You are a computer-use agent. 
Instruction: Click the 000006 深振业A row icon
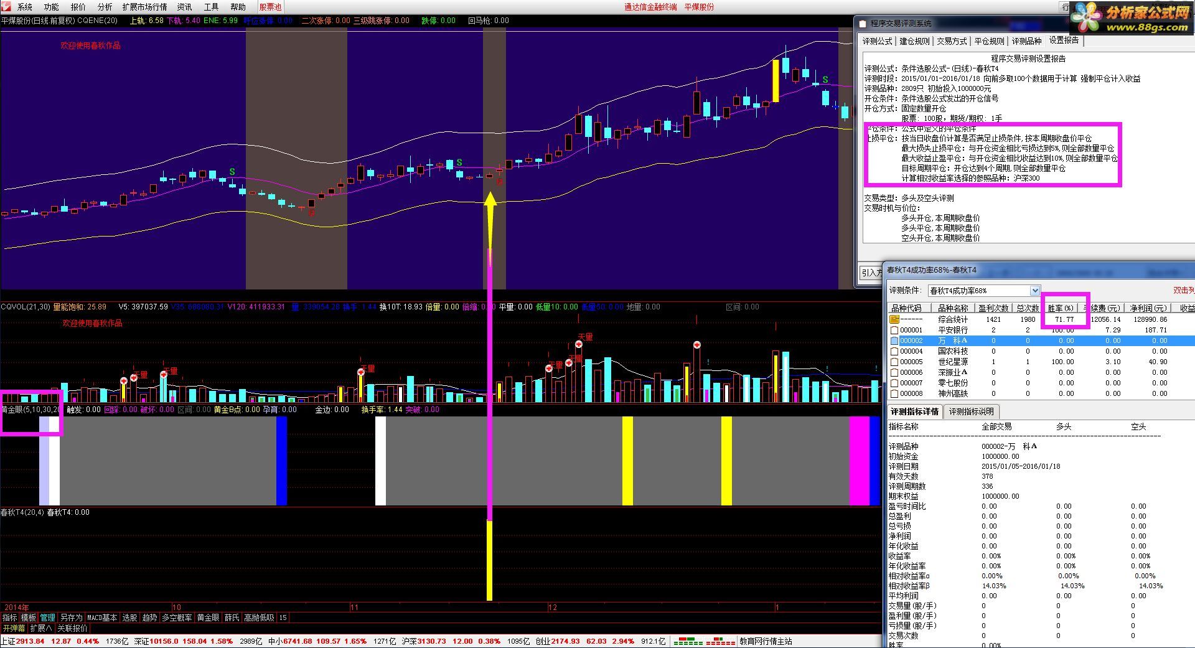click(x=894, y=372)
